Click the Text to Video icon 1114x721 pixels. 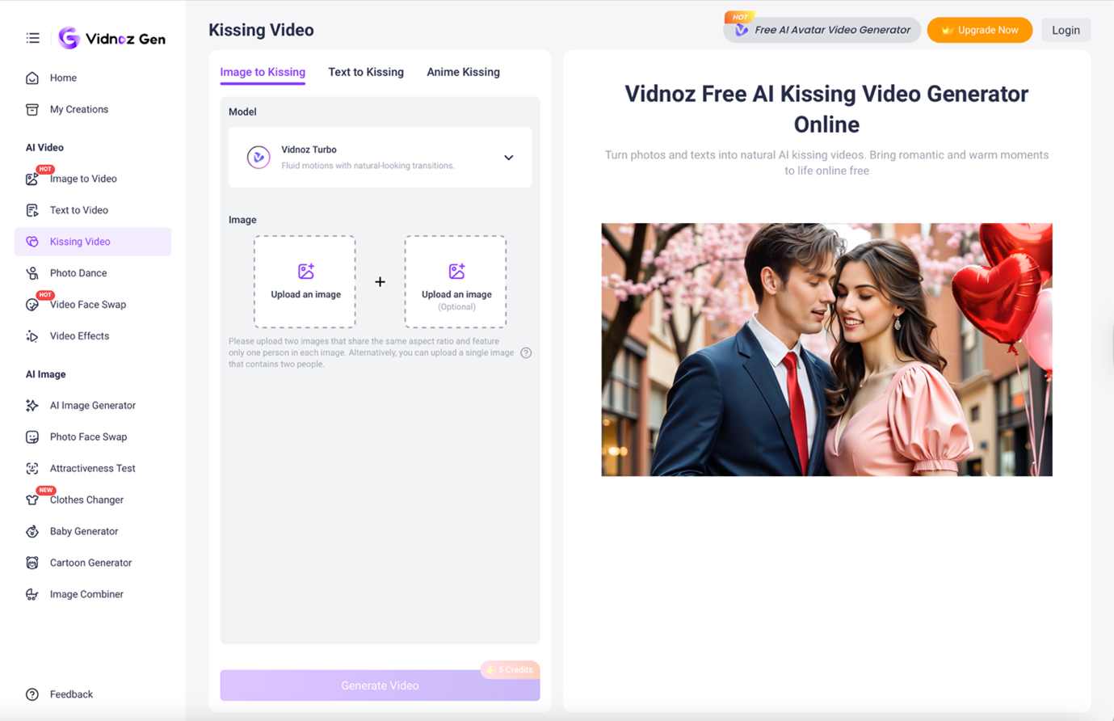pos(32,211)
